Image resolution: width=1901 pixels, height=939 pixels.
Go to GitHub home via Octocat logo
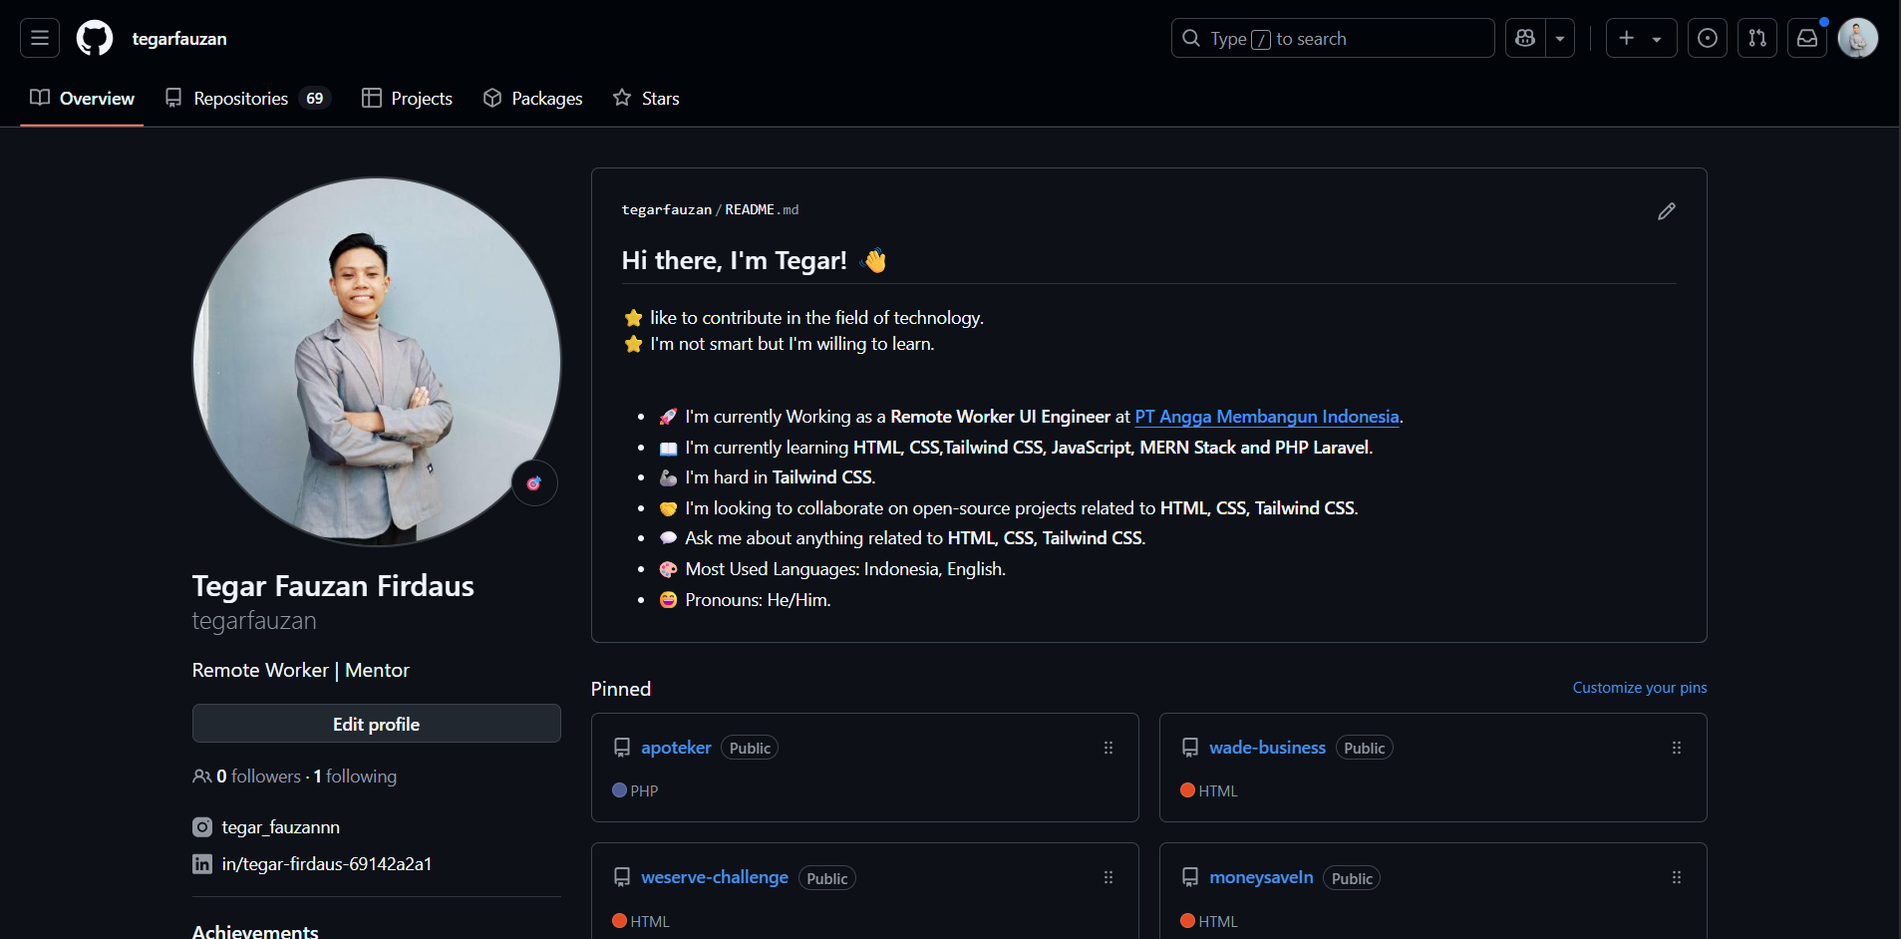[x=95, y=38]
